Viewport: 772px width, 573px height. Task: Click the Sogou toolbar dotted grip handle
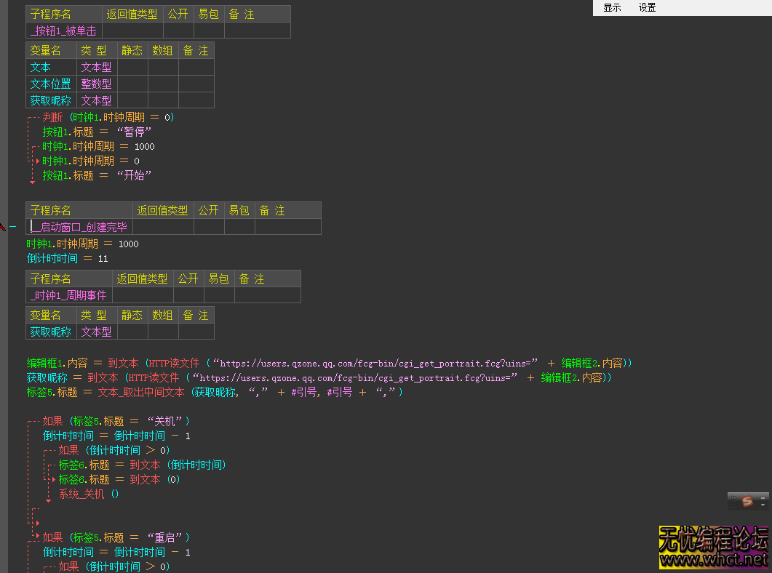pyautogui.click(x=733, y=501)
